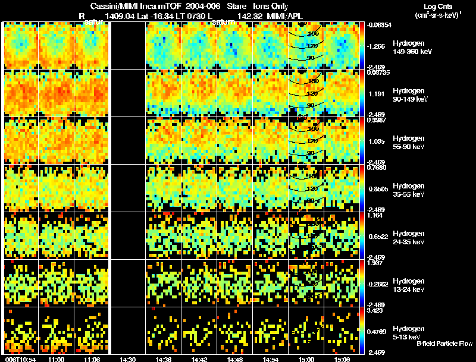This screenshot has height=362, width=476.
Task: Click the 'Hydrogen 35-55 keV' label
Action: (409, 190)
